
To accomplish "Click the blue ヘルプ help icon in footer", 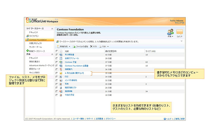I will (165, 119).
